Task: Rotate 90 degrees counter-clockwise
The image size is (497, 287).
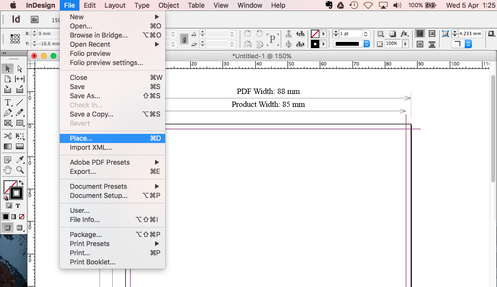Action: pyautogui.click(x=259, y=34)
